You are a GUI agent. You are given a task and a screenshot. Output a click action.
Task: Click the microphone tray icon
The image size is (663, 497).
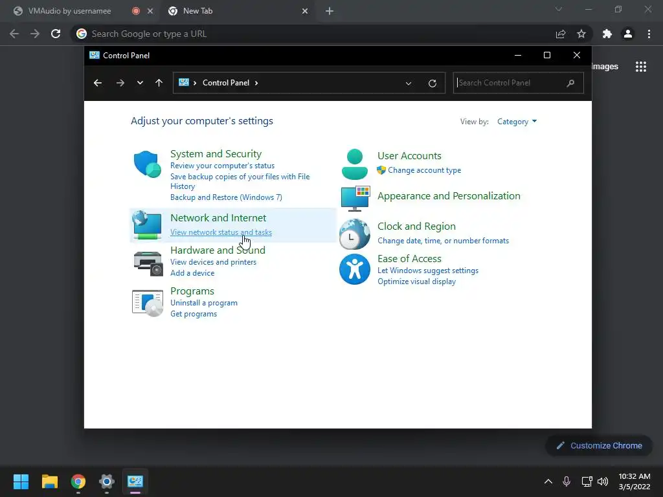tap(567, 481)
